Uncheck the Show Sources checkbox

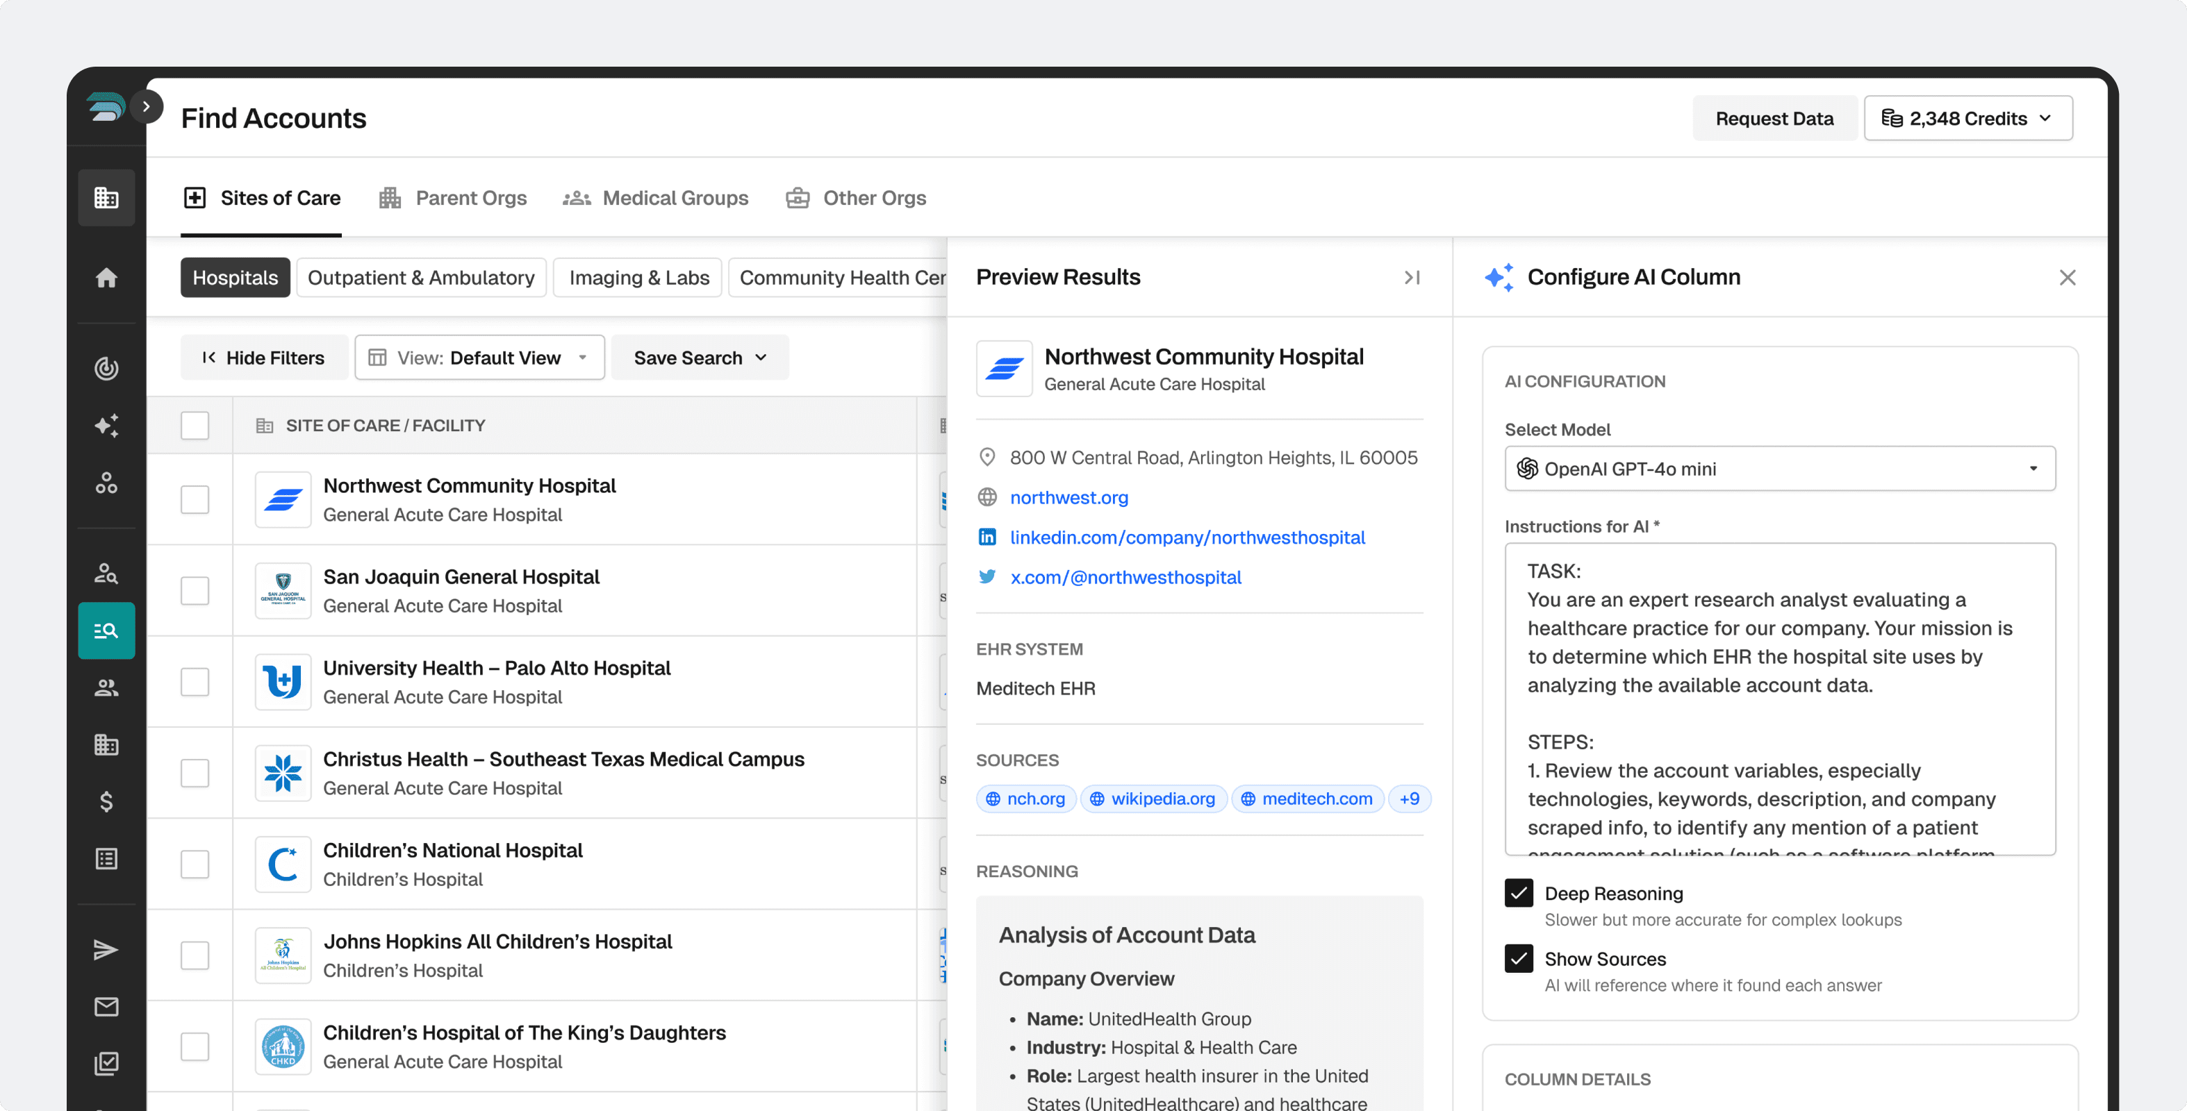tap(1519, 958)
